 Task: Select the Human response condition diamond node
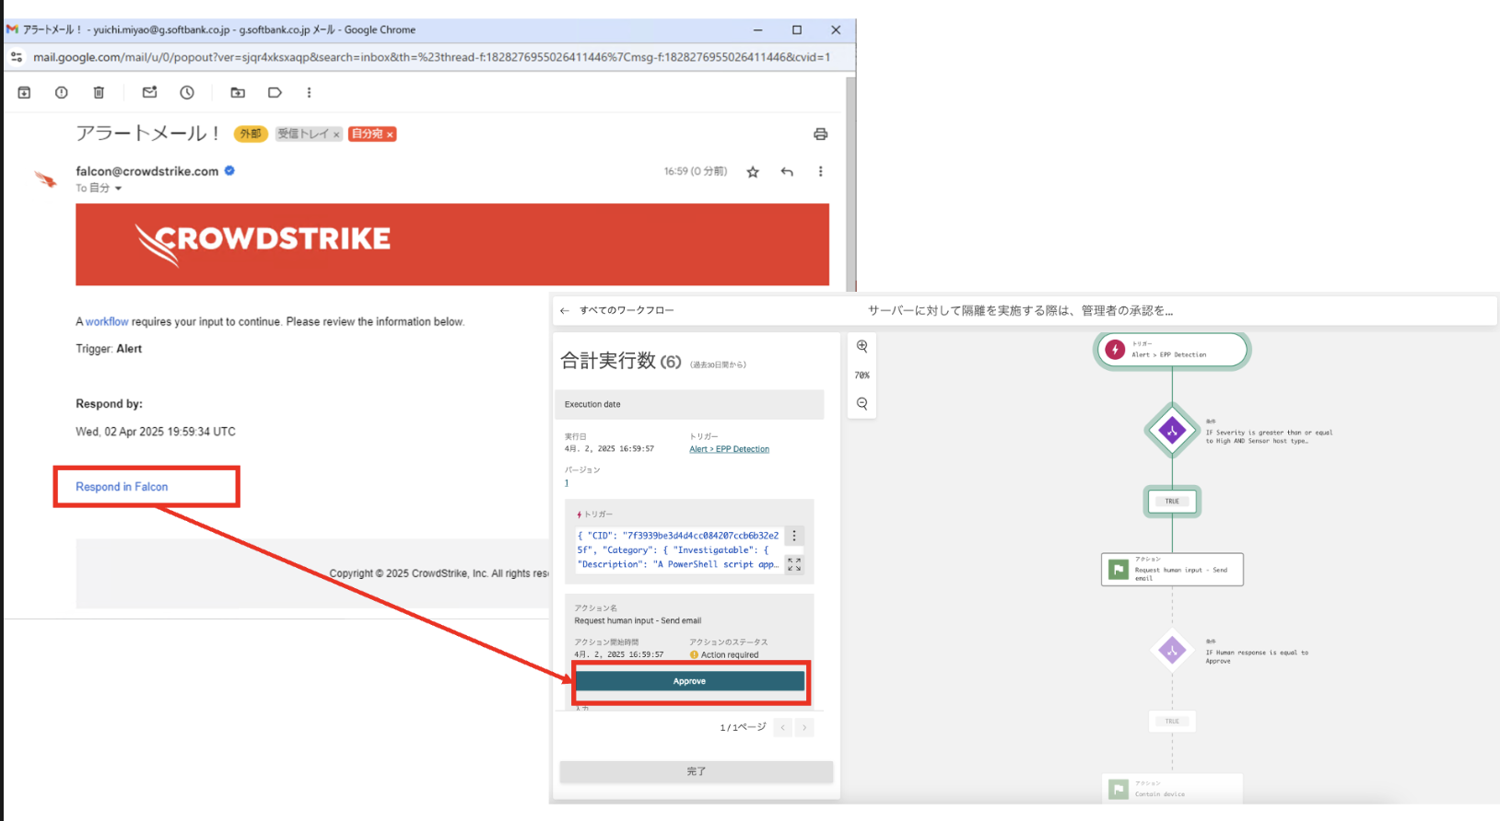tap(1172, 651)
